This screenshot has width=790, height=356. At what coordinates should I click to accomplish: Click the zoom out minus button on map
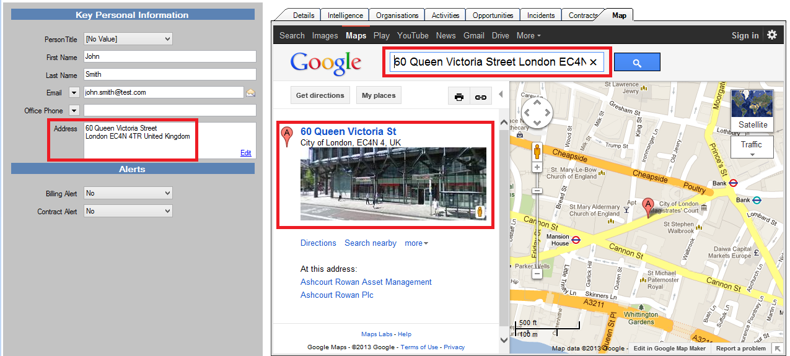coord(537,273)
